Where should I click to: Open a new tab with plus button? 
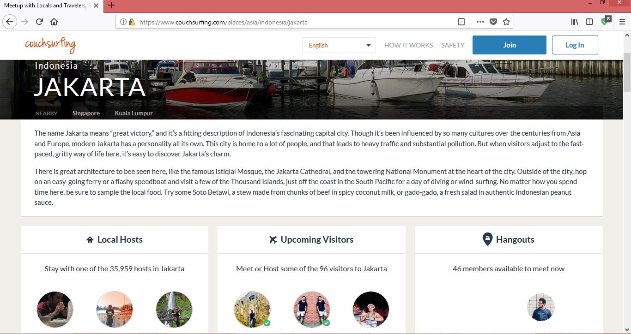pyautogui.click(x=111, y=6)
